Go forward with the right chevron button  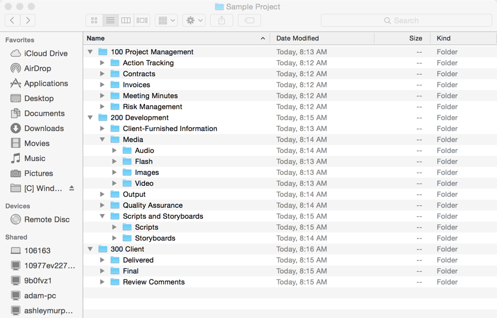28,20
